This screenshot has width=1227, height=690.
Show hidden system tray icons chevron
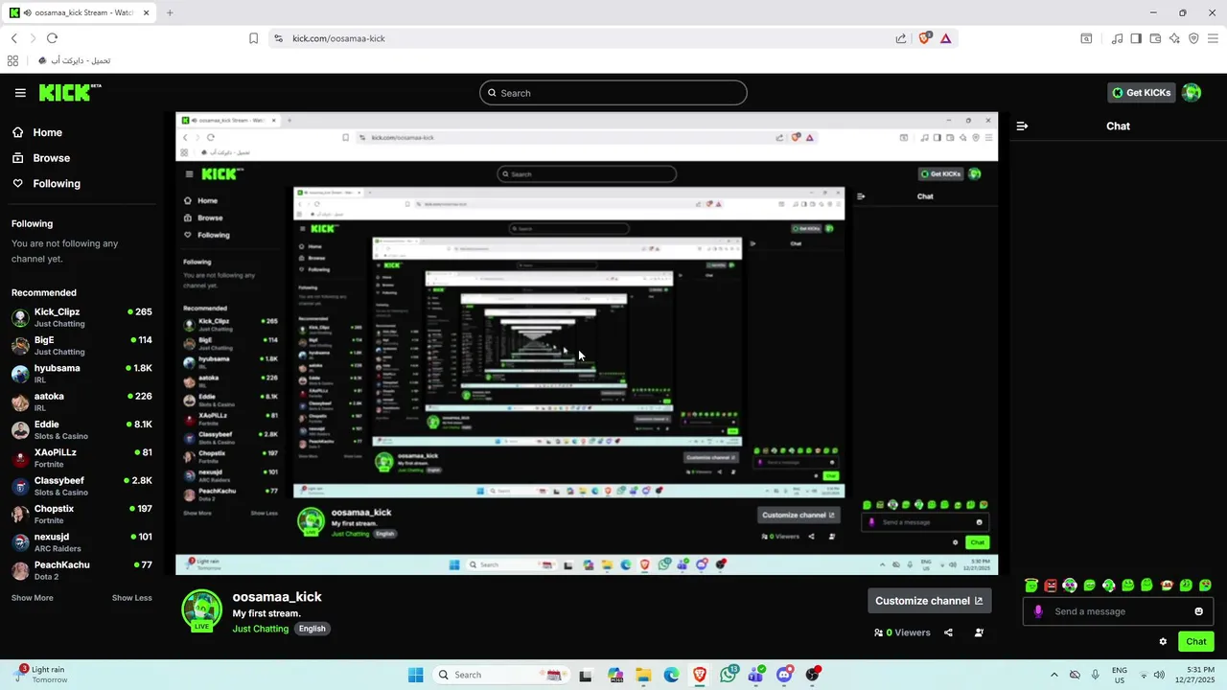(x=1054, y=675)
